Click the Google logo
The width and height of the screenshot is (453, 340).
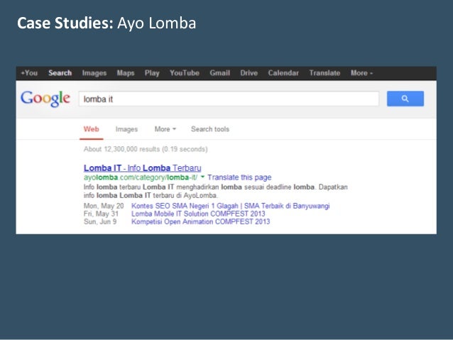(x=45, y=99)
